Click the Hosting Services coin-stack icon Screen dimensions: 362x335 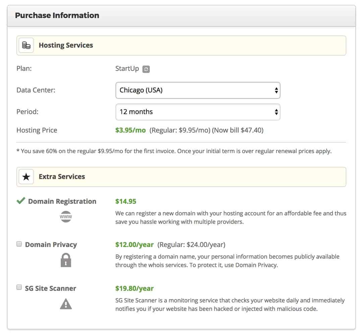click(x=26, y=45)
